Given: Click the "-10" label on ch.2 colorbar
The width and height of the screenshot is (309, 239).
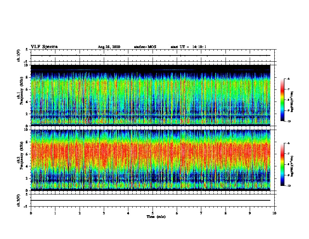Looking at the screenshot, I should point(289,186).
